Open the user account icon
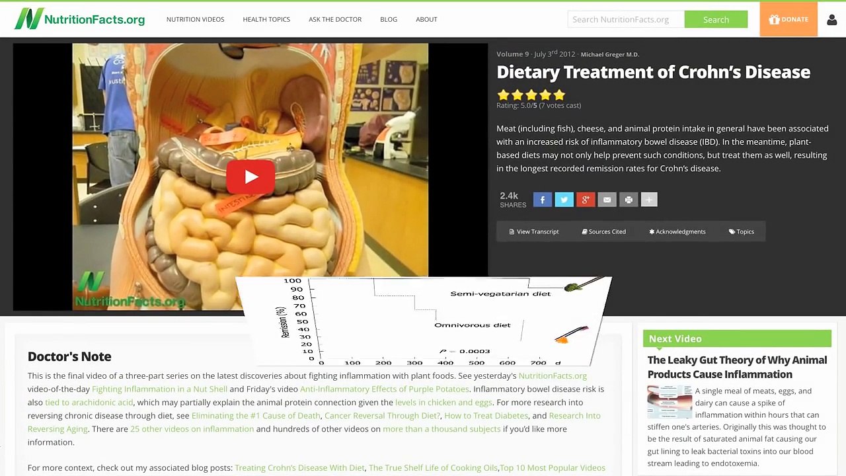Screen dimensions: 846x476 click(831, 20)
